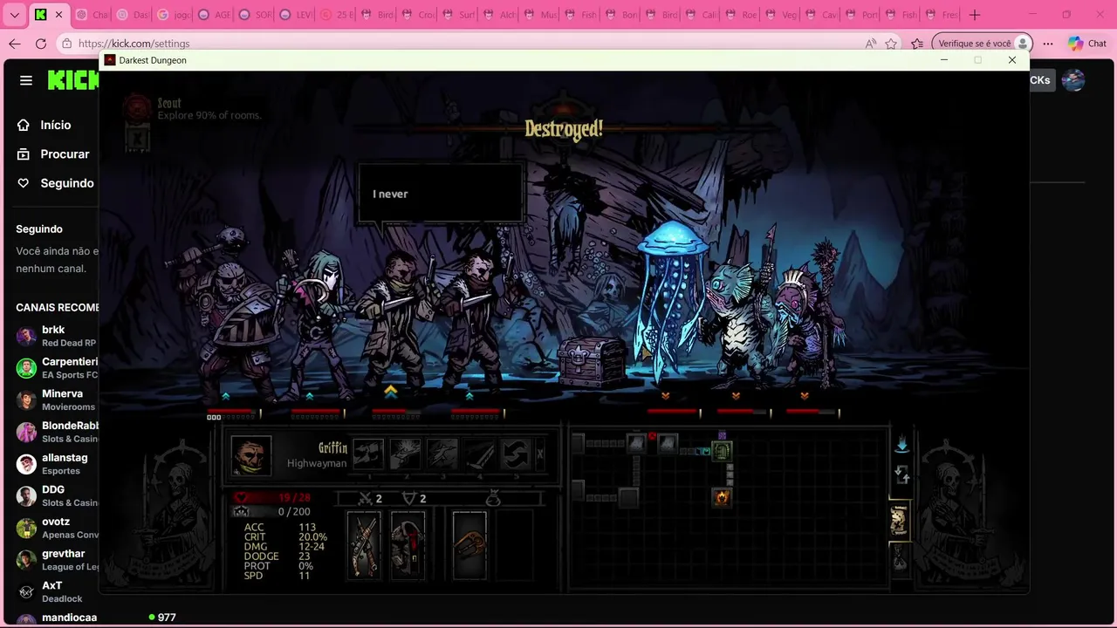Open AxT Deadlock channel
Image resolution: width=1117 pixels, height=628 pixels.
[x=57, y=591]
